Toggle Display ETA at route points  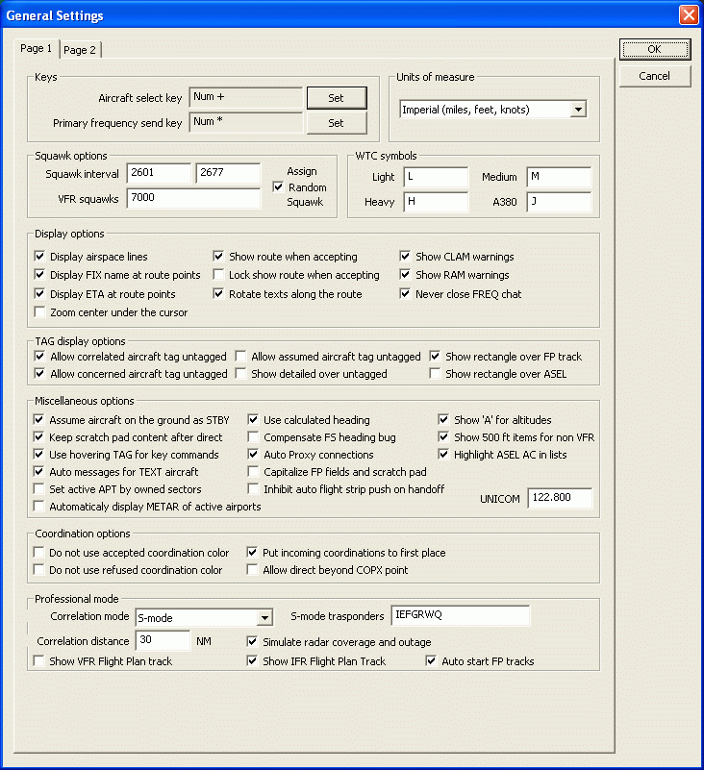tap(39, 293)
